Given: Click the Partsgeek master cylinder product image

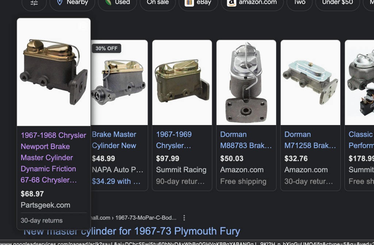Looking at the screenshot, I should point(54,72).
